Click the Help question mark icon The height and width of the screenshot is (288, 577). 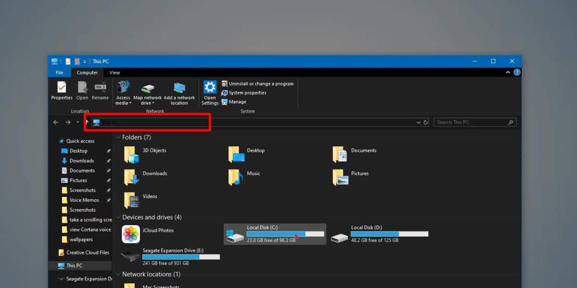point(516,72)
